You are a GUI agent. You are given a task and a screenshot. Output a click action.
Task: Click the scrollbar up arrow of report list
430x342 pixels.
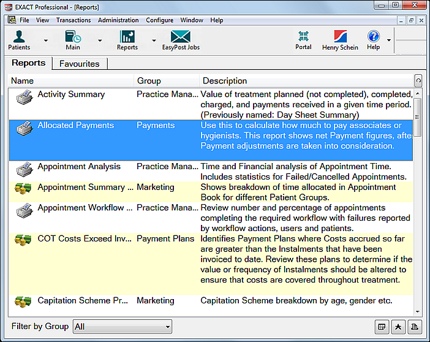[418, 94]
